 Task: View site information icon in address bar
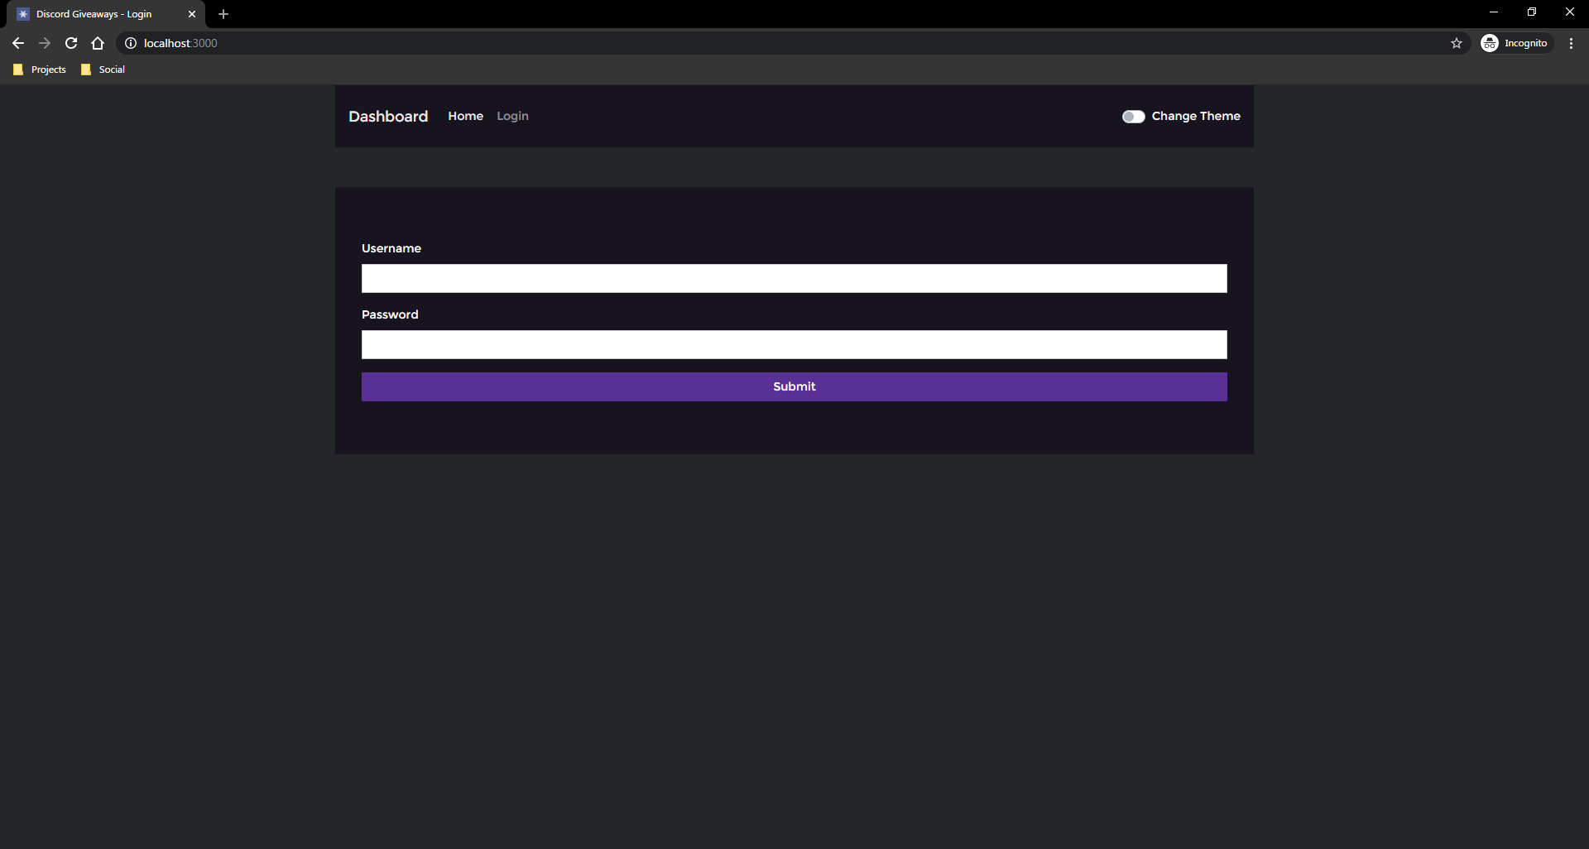131,43
